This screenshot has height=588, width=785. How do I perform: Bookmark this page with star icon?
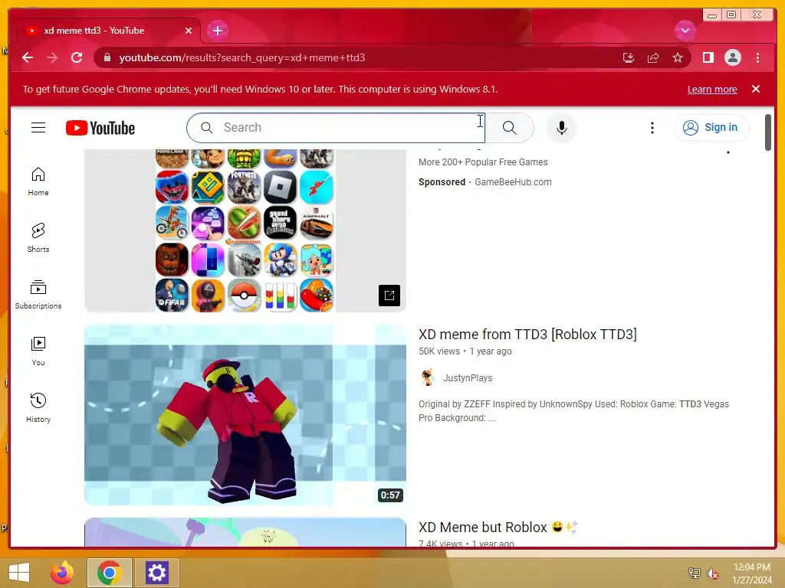(x=678, y=57)
